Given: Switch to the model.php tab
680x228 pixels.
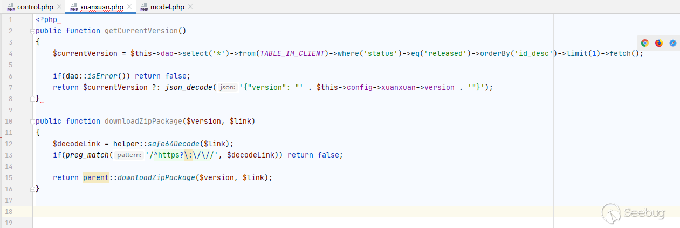Looking at the screenshot, I should click(x=167, y=7).
